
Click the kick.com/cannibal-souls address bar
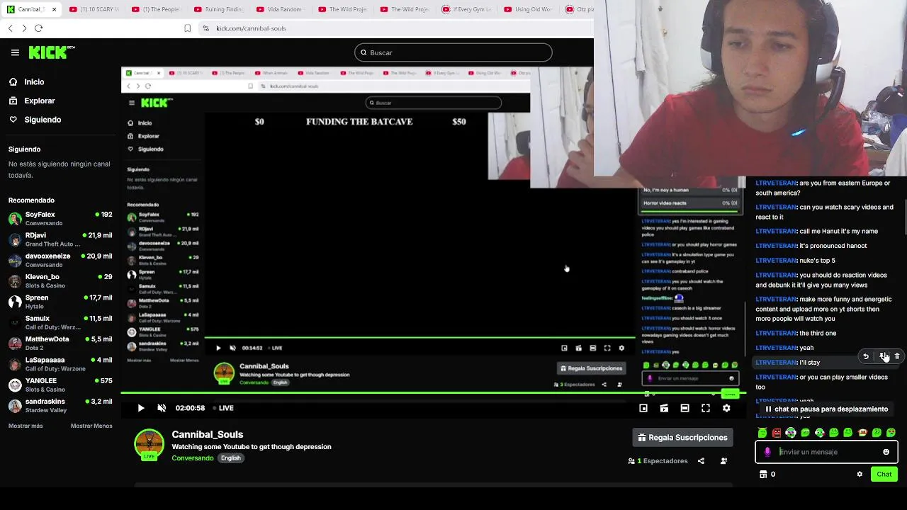pyautogui.click(x=251, y=28)
